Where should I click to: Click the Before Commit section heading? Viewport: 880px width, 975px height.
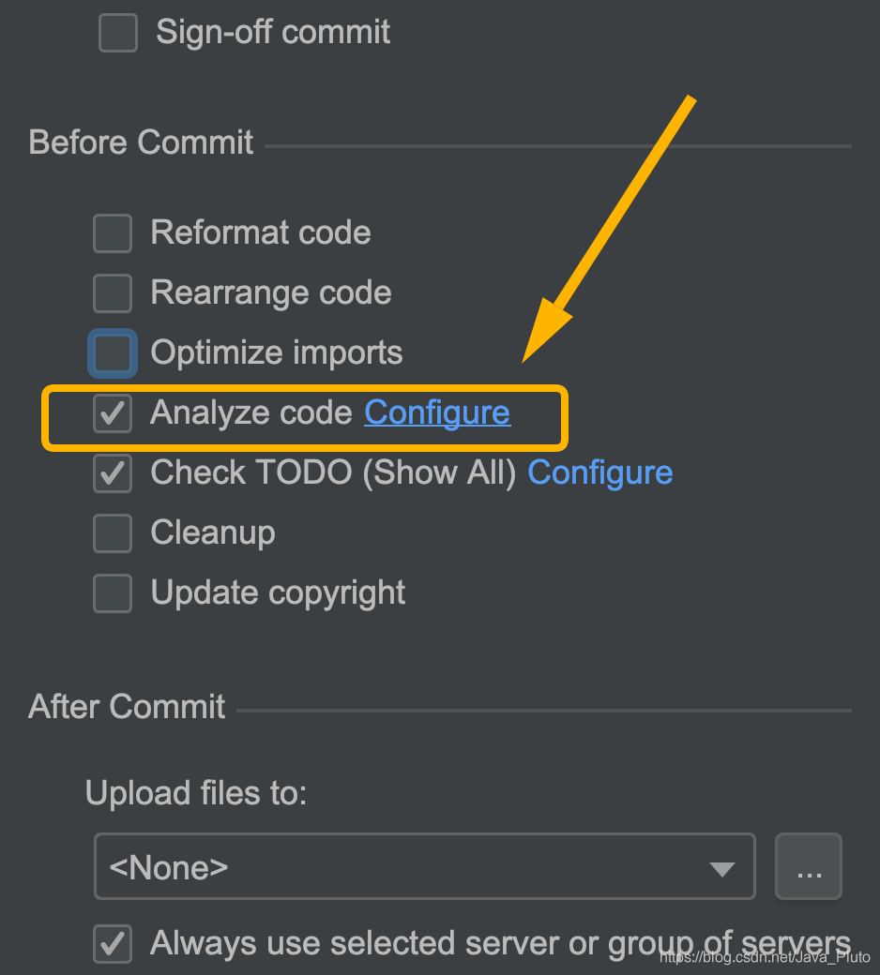pyautogui.click(x=142, y=142)
